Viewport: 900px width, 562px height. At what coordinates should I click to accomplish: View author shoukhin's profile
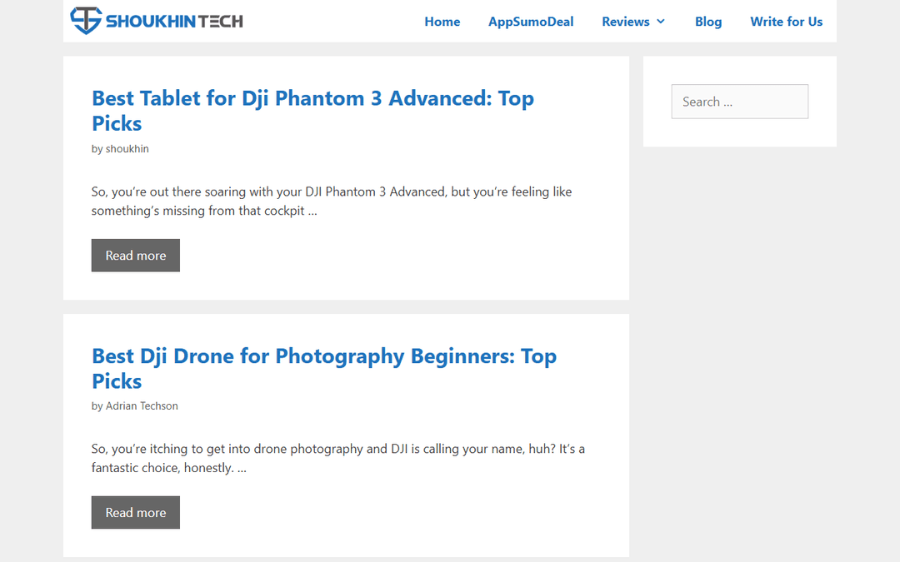tap(127, 148)
